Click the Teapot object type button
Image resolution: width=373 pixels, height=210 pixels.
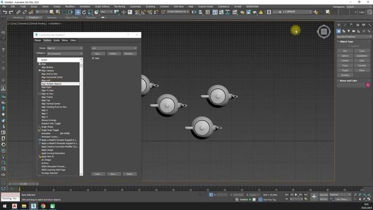pyautogui.click(x=345, y=71)
